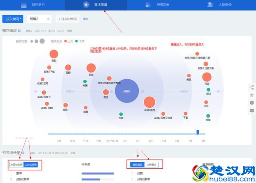Screen dimensions: 256x183
Task: Expand the 按关键词 dropdown button
Action: (x=13, y=19)
